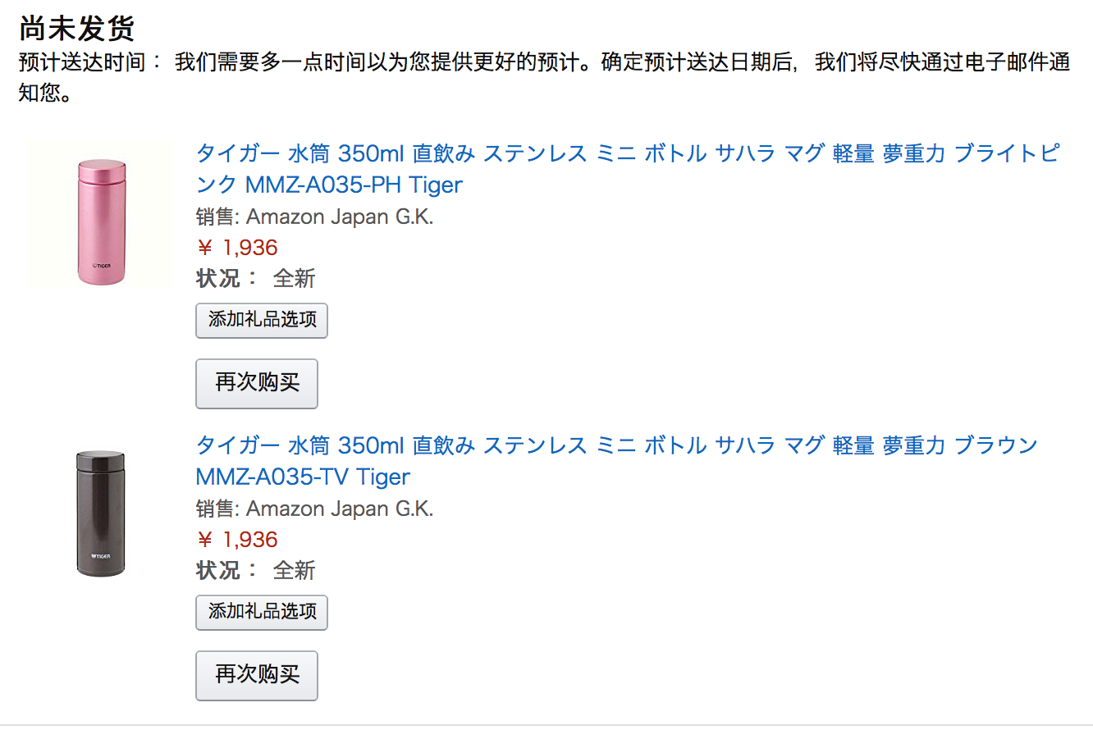This screenshot has height=730, width=1093.
Task: Select the ¥1,936 price of the pink bottle
Action: point(237,248)
